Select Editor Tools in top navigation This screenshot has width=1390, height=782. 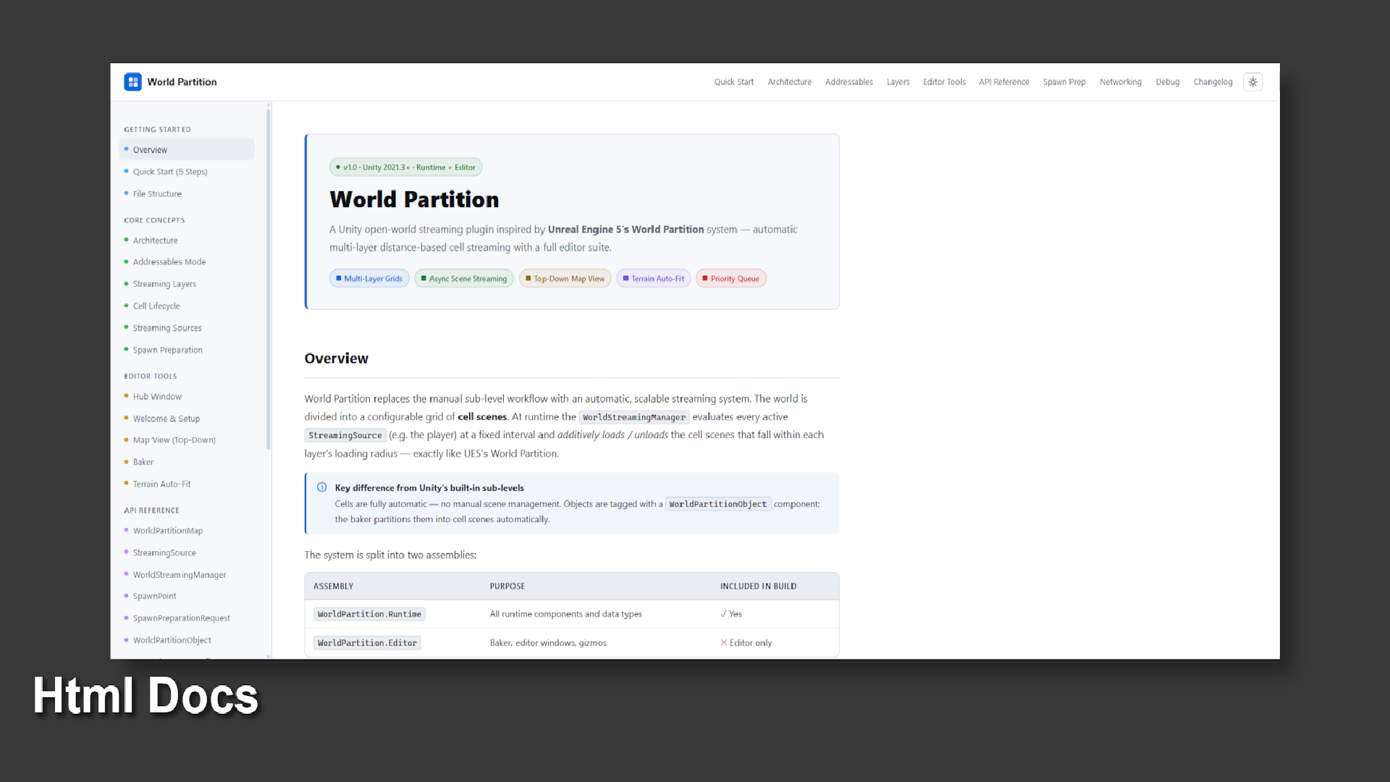tap(944, 82)
